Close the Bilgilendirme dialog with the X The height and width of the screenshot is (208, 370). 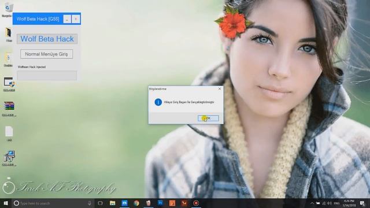point(220,89)
